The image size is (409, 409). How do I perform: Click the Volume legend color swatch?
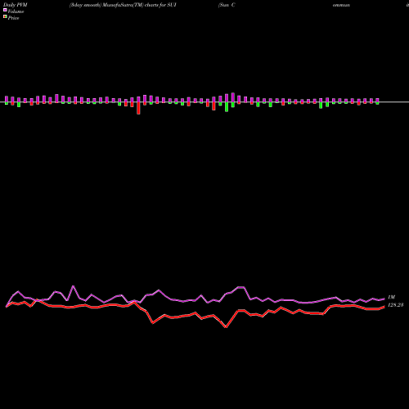point(5,10)
